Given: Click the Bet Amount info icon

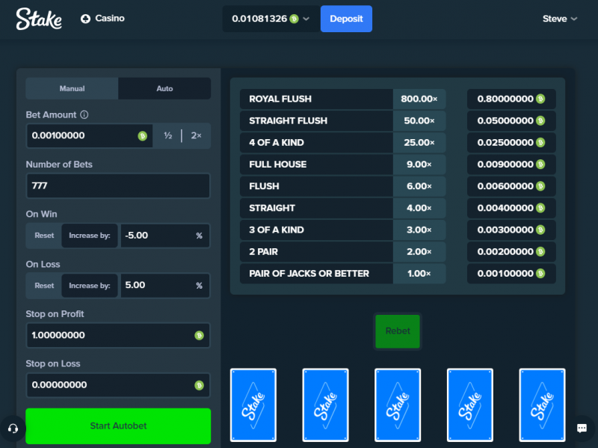Looking at the screenshot, I should pyautogui.click(x=84, y=114).
